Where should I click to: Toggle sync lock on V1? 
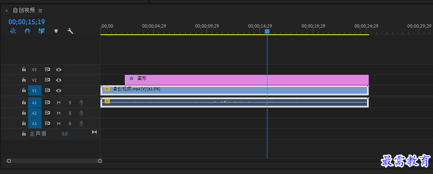click(48, 90)
